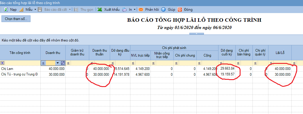303x114 pixels.
Task: Select the Chị Lam row name cell
Action: (20, 69)
